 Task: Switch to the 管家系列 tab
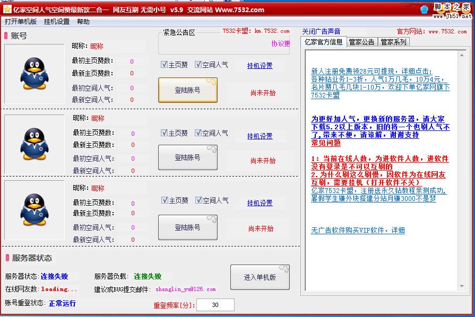click(393, 42)
